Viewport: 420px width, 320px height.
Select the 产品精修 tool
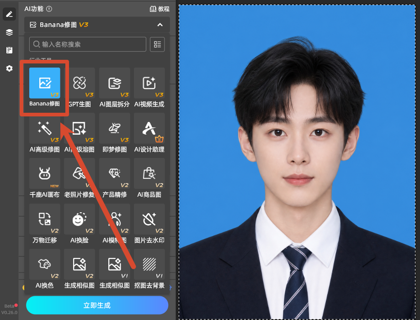pos(115,173)
